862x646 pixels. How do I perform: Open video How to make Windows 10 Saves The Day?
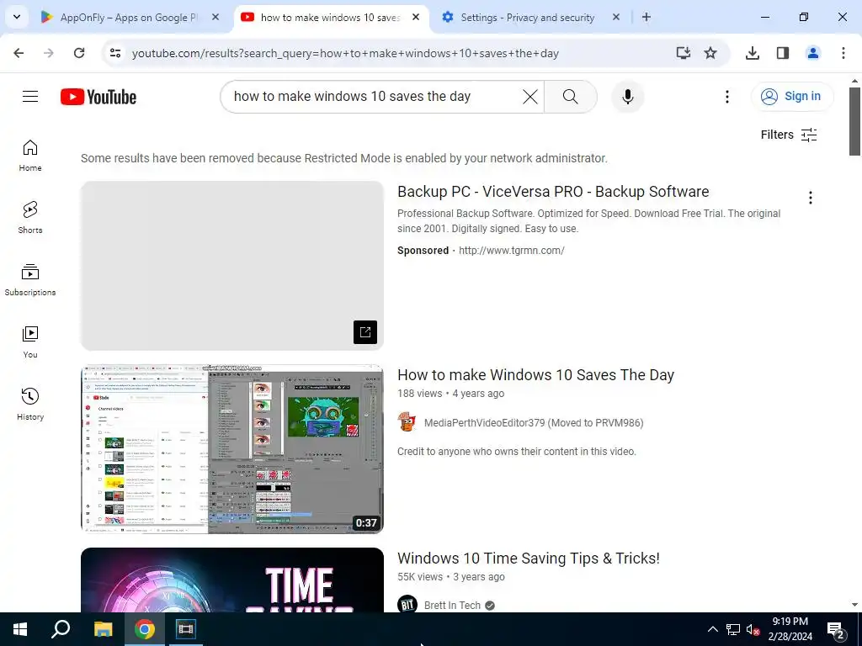535,375
